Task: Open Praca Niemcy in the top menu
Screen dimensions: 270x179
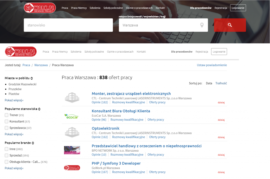Action: tap(79, 8)
